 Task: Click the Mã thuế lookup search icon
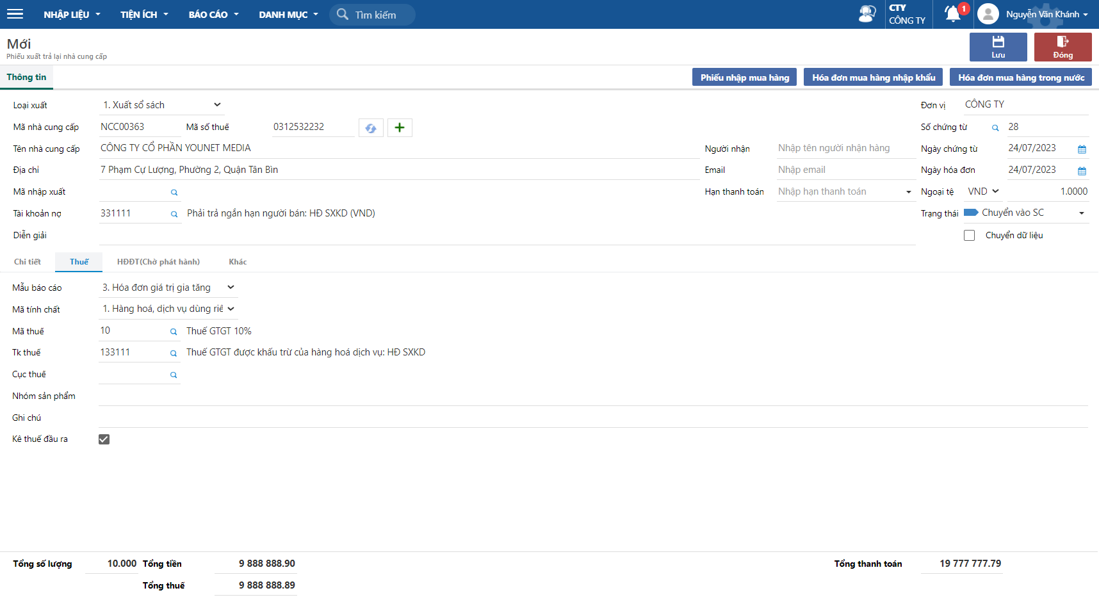click(173, 332)
